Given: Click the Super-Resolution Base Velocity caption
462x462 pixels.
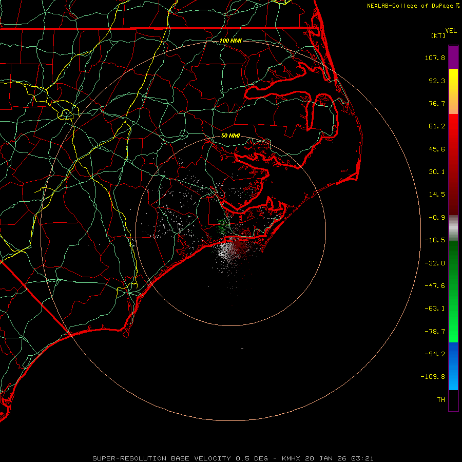Looking at the screenshot, I should click(x=233, y=458).
